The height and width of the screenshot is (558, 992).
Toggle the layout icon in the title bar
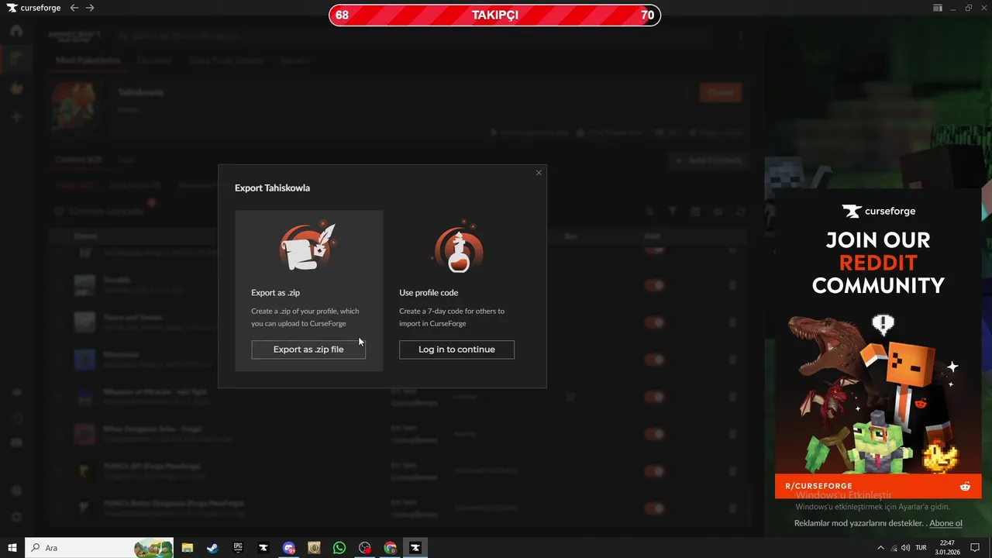click(938, 8)
